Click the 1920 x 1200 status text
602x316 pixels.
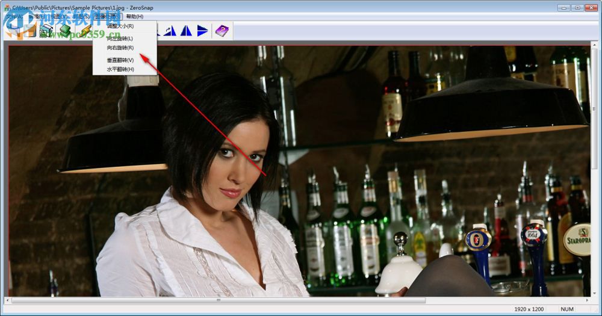(x=529, y=309)
